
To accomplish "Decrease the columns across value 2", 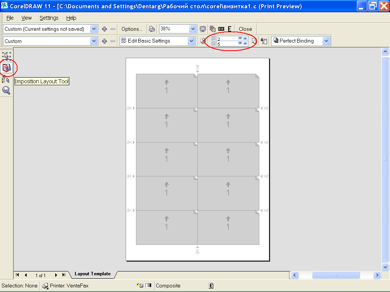I will pyautogui.click(x=240, y=38).
